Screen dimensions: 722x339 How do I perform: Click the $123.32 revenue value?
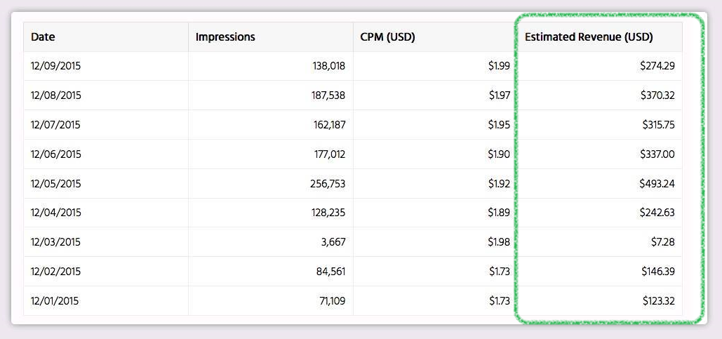click(x=659, y=301)
